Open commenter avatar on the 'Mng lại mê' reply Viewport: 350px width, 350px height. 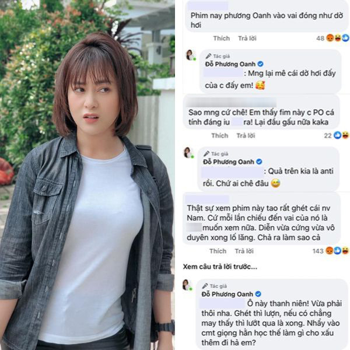(191, 55)
